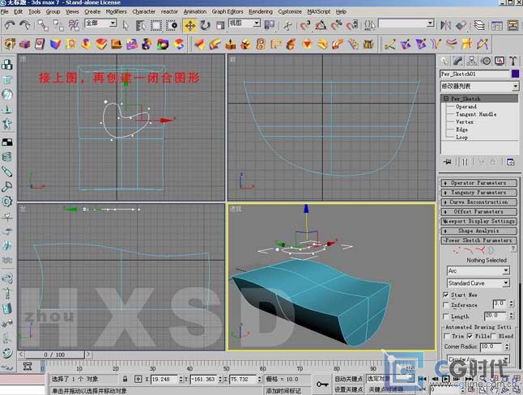Toggle the 3D Snaps magnet icon
The image size is (523, 395).
point(304,25)
